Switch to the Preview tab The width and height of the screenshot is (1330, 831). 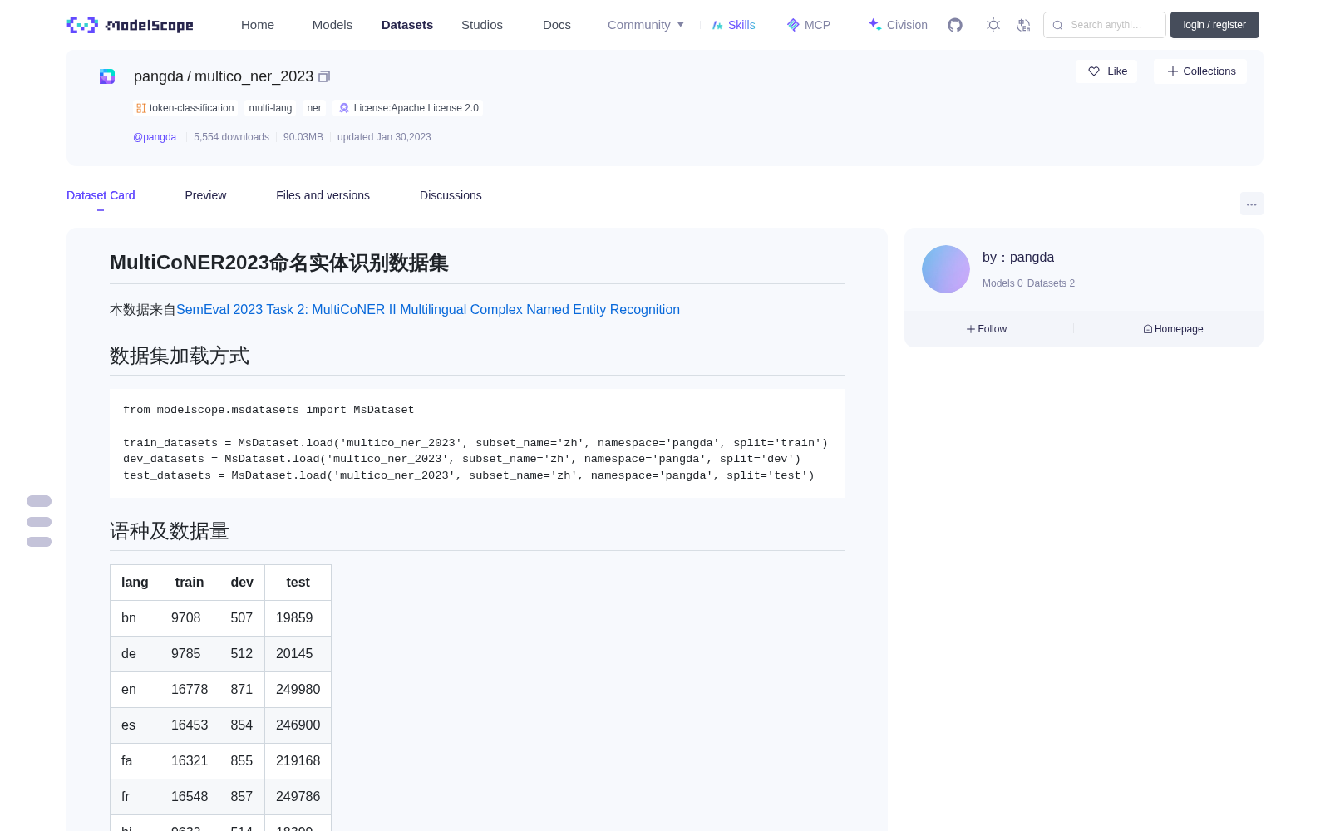coord(205,195)
